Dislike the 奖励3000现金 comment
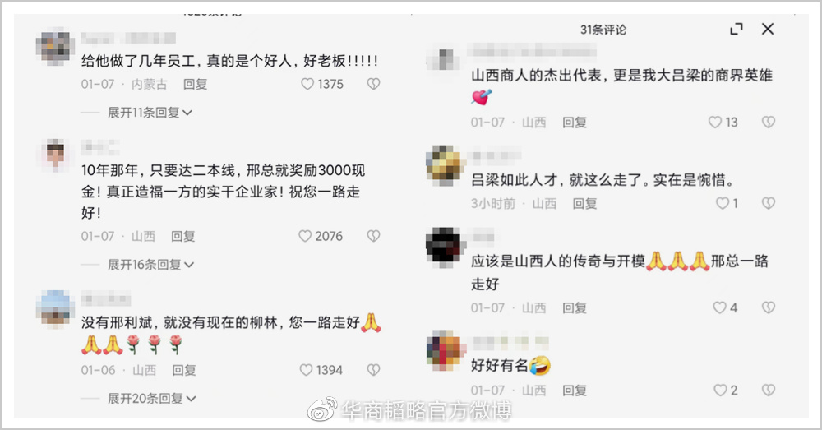The height and width of the screenshot is (430, 822). pyautogui.click(x=373, y=236)
